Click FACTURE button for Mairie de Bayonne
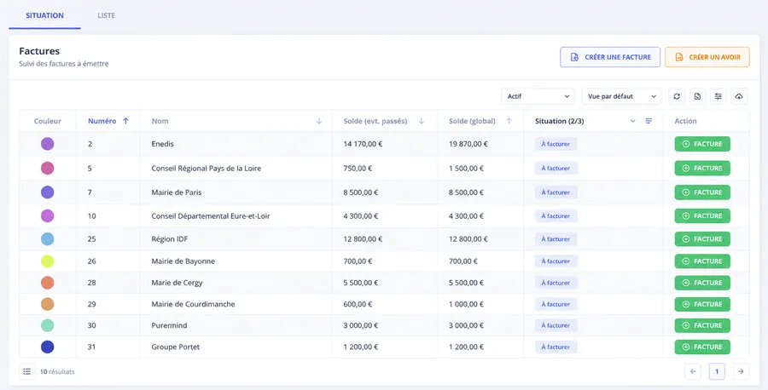 pos(702,261)
